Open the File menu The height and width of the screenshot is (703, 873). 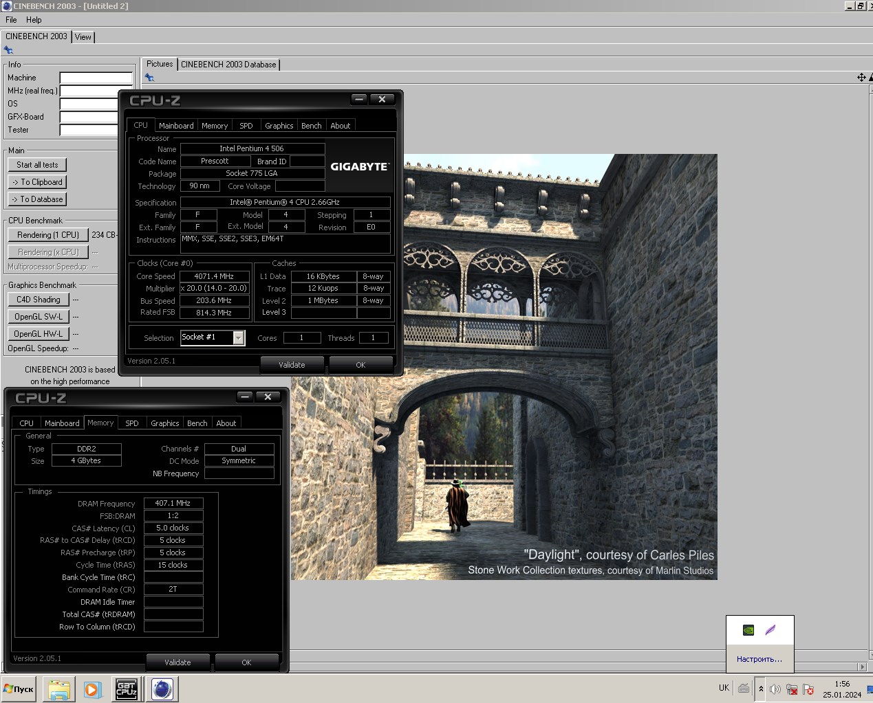coord(11,20)
